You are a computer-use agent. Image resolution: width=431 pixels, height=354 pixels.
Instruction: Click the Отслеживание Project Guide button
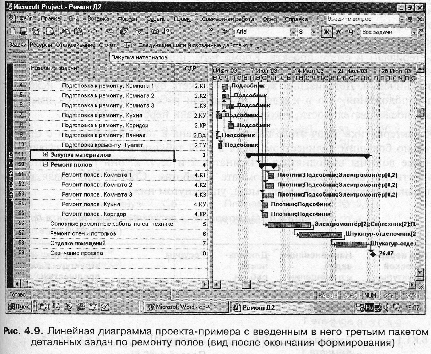(75, 45)
